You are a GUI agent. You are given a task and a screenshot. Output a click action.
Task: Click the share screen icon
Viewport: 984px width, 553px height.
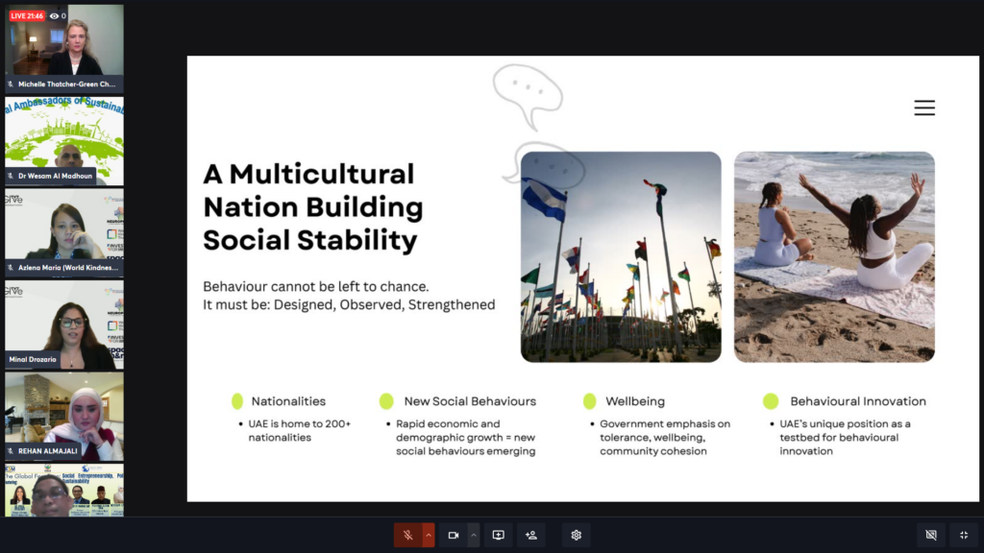click(x=498, y=535)
